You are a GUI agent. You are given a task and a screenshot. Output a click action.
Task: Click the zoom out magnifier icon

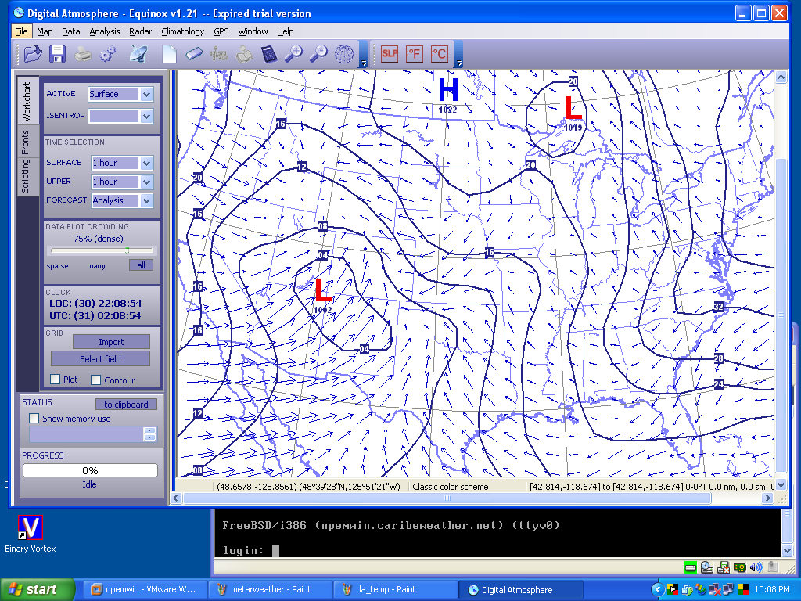[319, 54]
